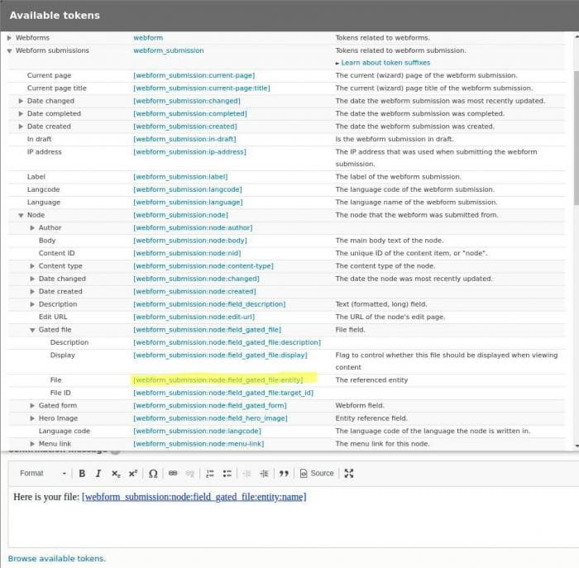Insert the highlighted field_gated_file:entity token
Image resolution: width=579 pixels, height=568 pixels.
tap(218, 380)
